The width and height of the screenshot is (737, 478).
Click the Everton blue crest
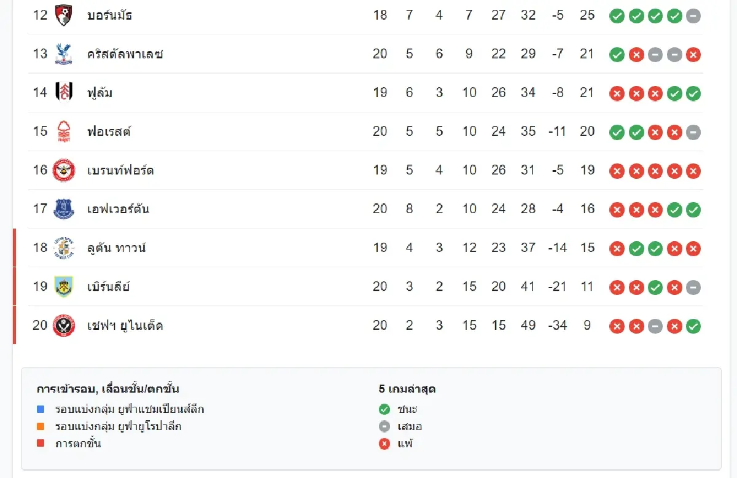(x=64, y=209)
